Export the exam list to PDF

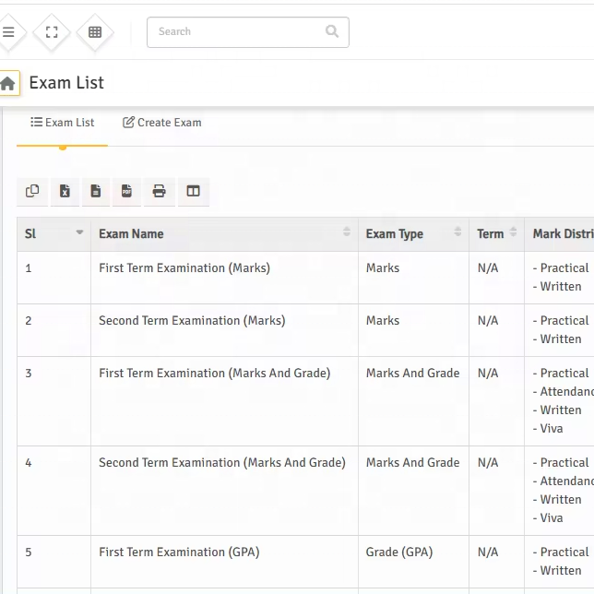(127, 191)
